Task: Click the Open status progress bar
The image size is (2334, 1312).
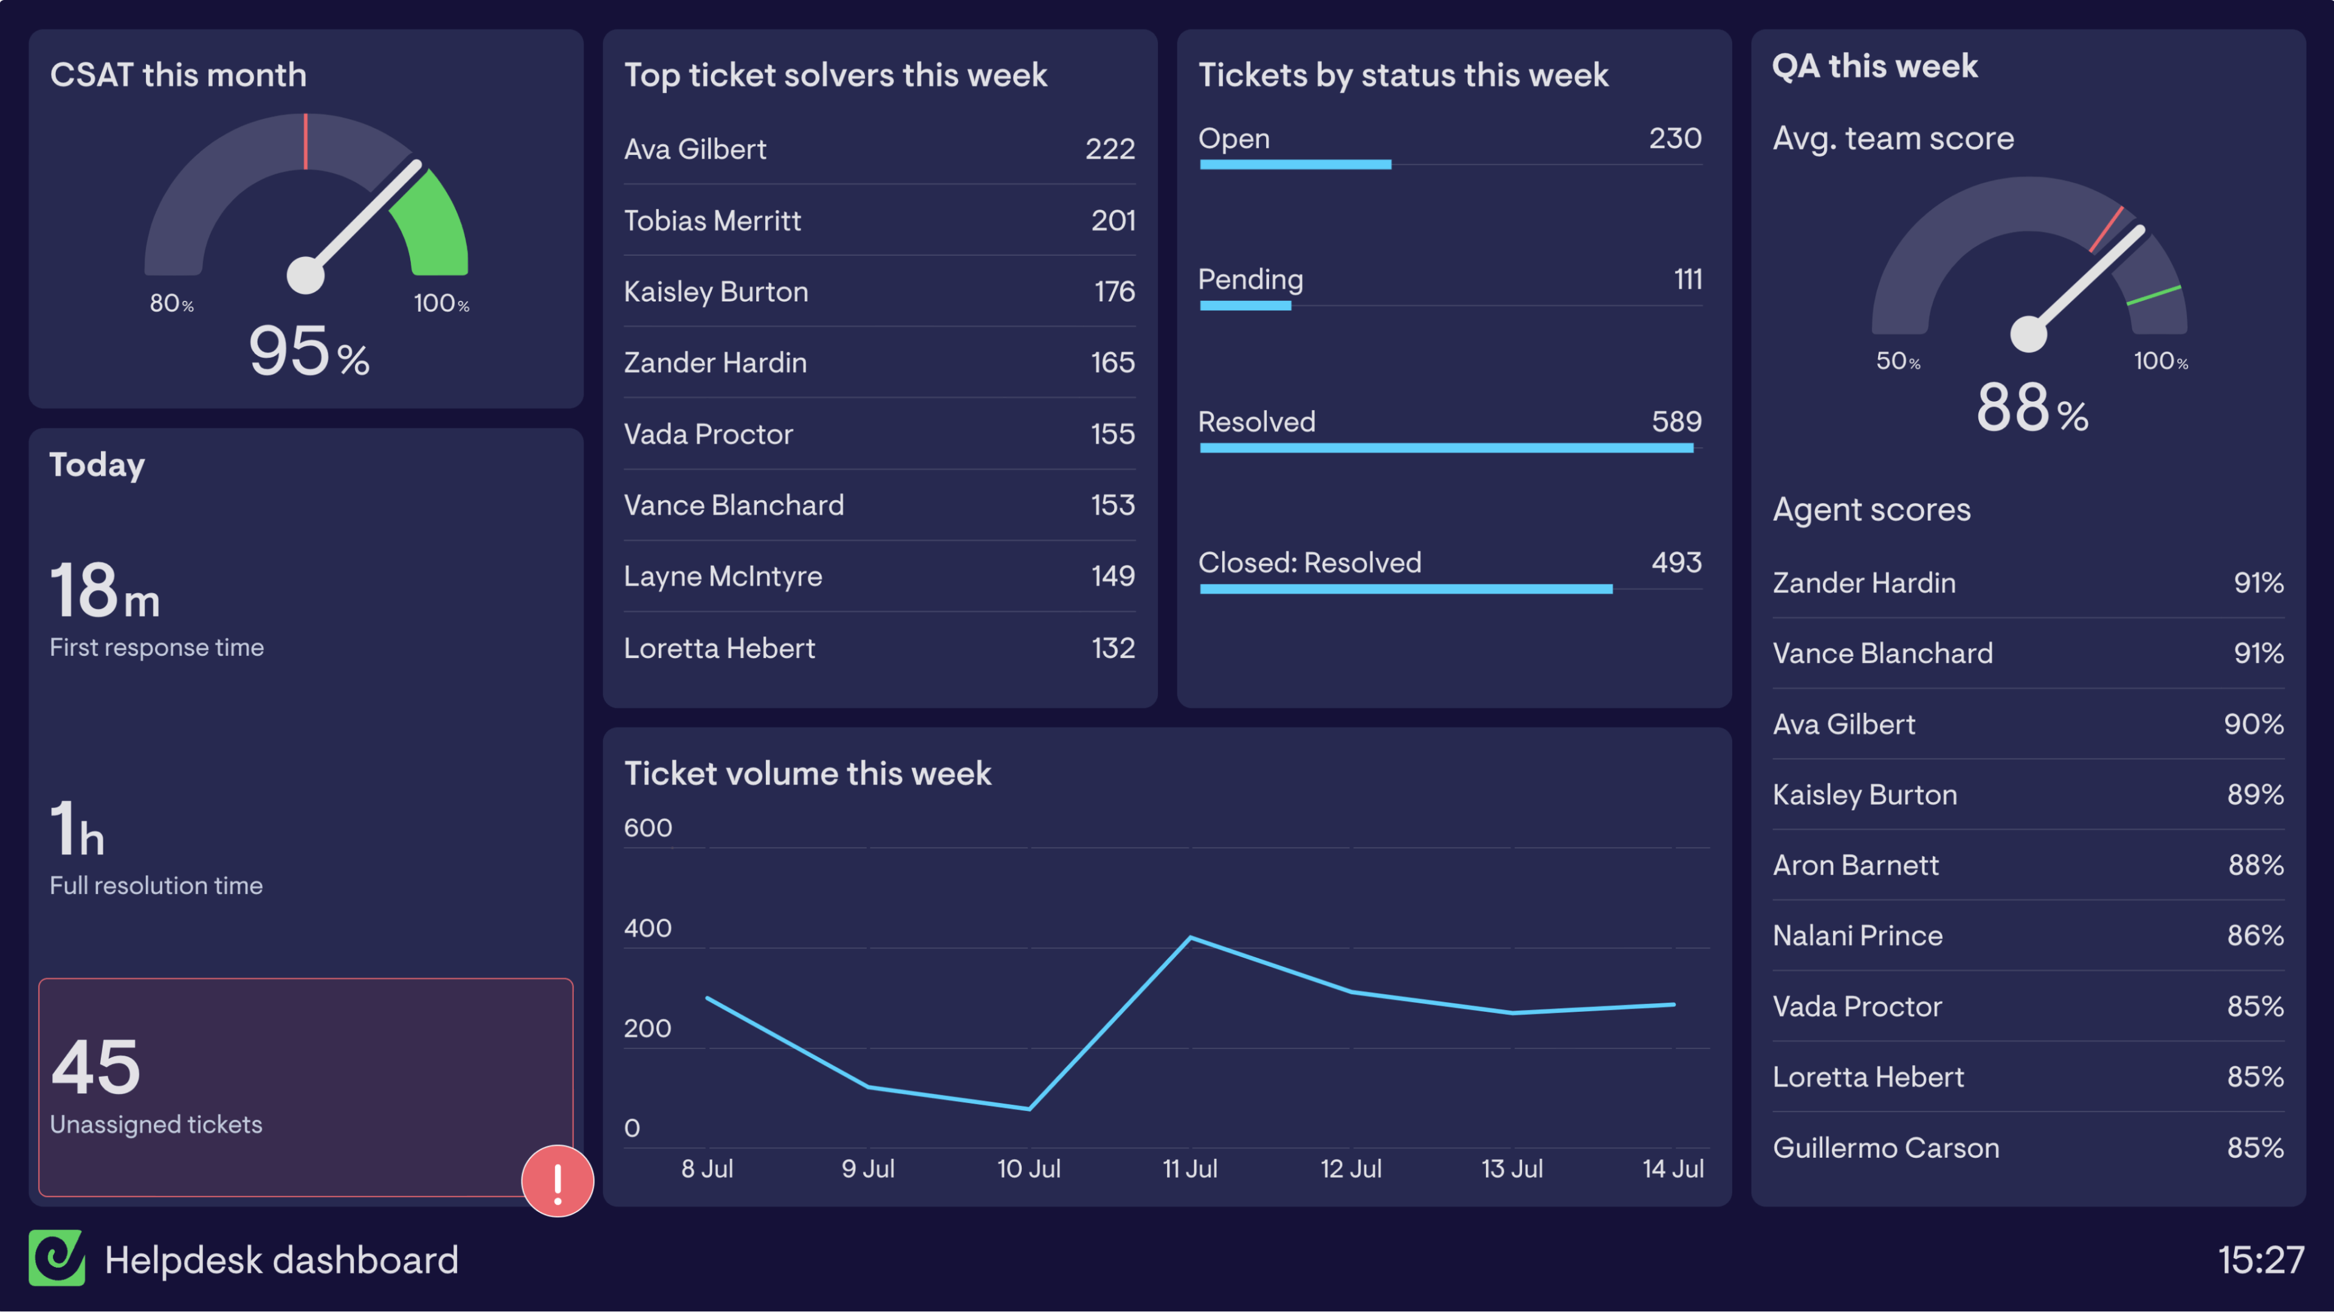Action: click(1295, 164)
